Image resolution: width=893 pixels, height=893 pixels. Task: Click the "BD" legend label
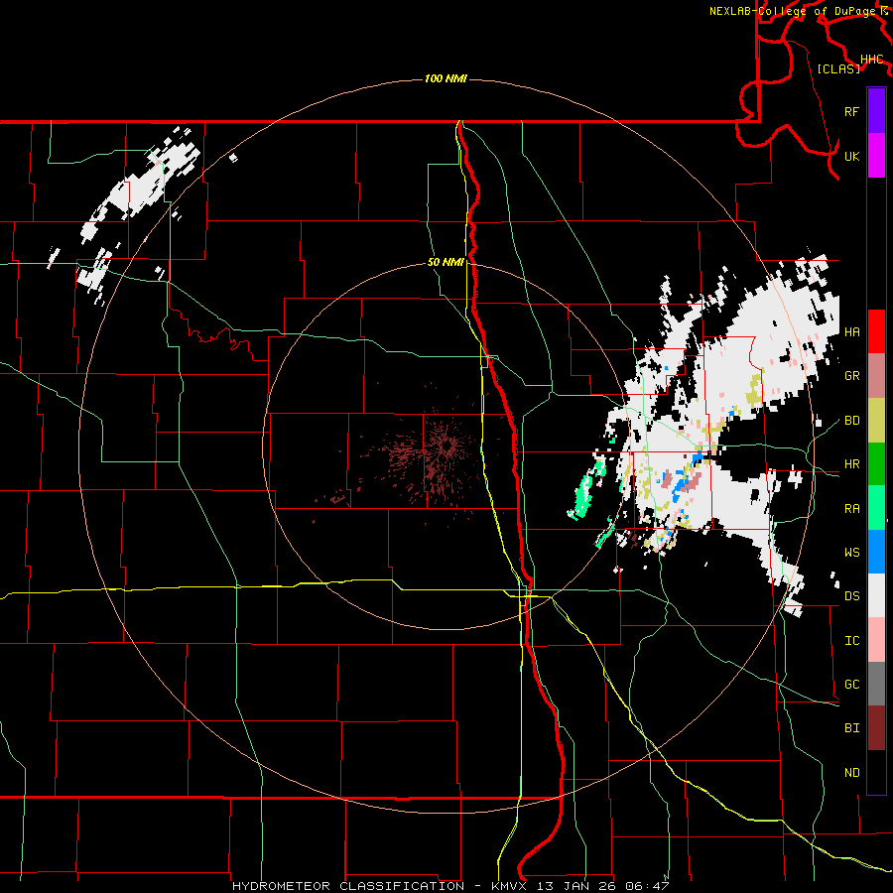click(851, 421)
